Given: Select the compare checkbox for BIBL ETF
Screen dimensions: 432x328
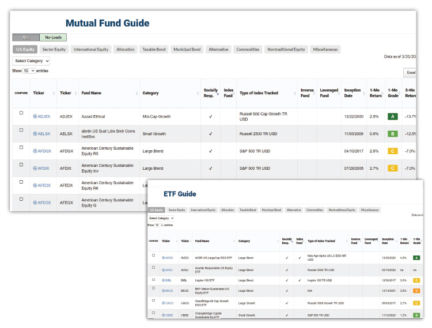Looking at the screenshot, I should [153, 280].
